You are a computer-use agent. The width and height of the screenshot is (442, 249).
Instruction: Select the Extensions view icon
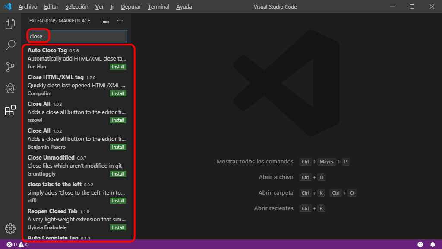[x=10, y=110]
